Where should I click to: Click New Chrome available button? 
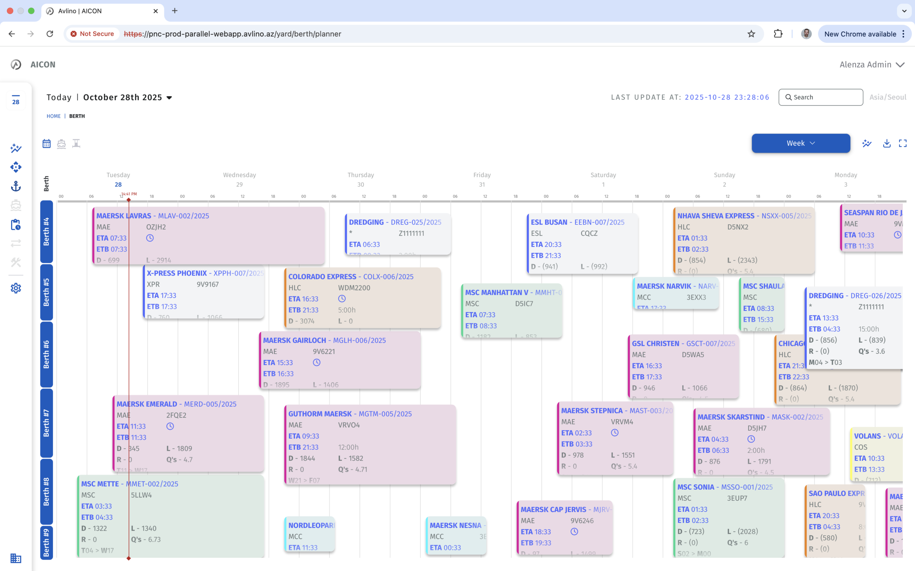point(864,34)
